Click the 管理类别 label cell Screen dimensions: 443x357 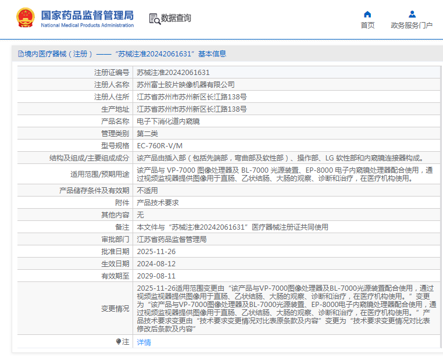point(75,134)
